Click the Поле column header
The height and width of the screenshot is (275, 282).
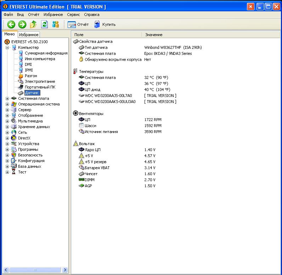[x=79, y=35]
